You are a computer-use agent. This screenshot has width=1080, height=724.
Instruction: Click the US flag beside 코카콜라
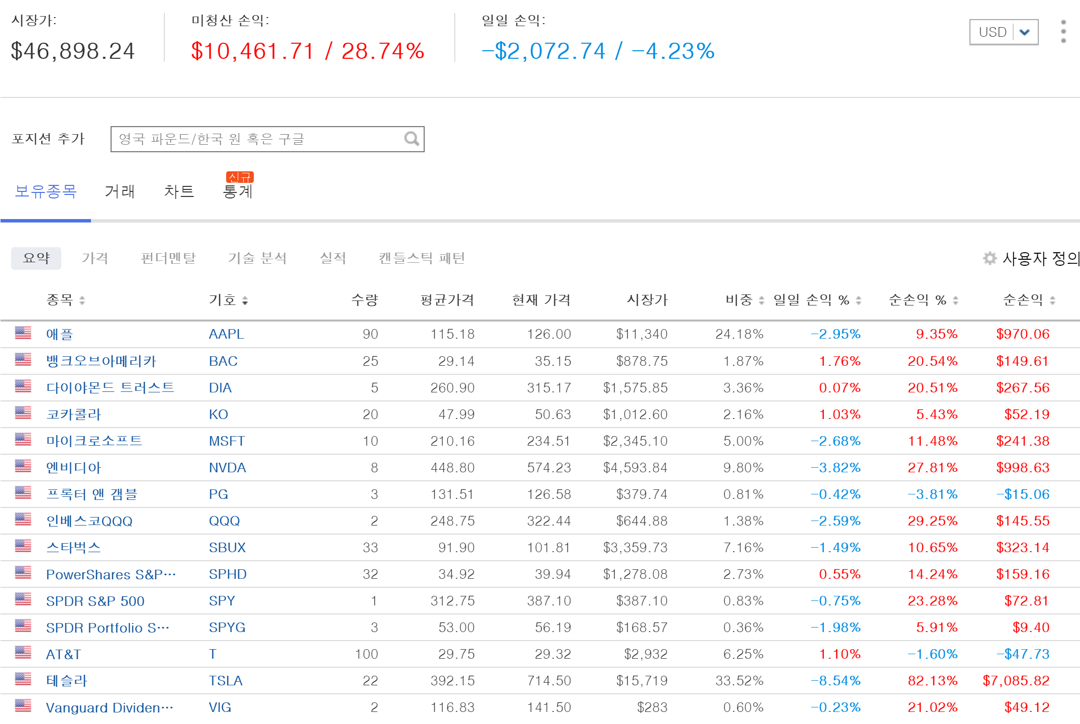click(23, 413)
